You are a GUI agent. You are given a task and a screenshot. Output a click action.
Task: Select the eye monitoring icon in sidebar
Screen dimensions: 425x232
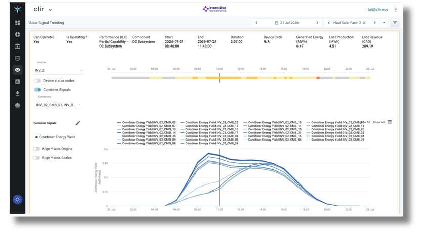[17, 70]
